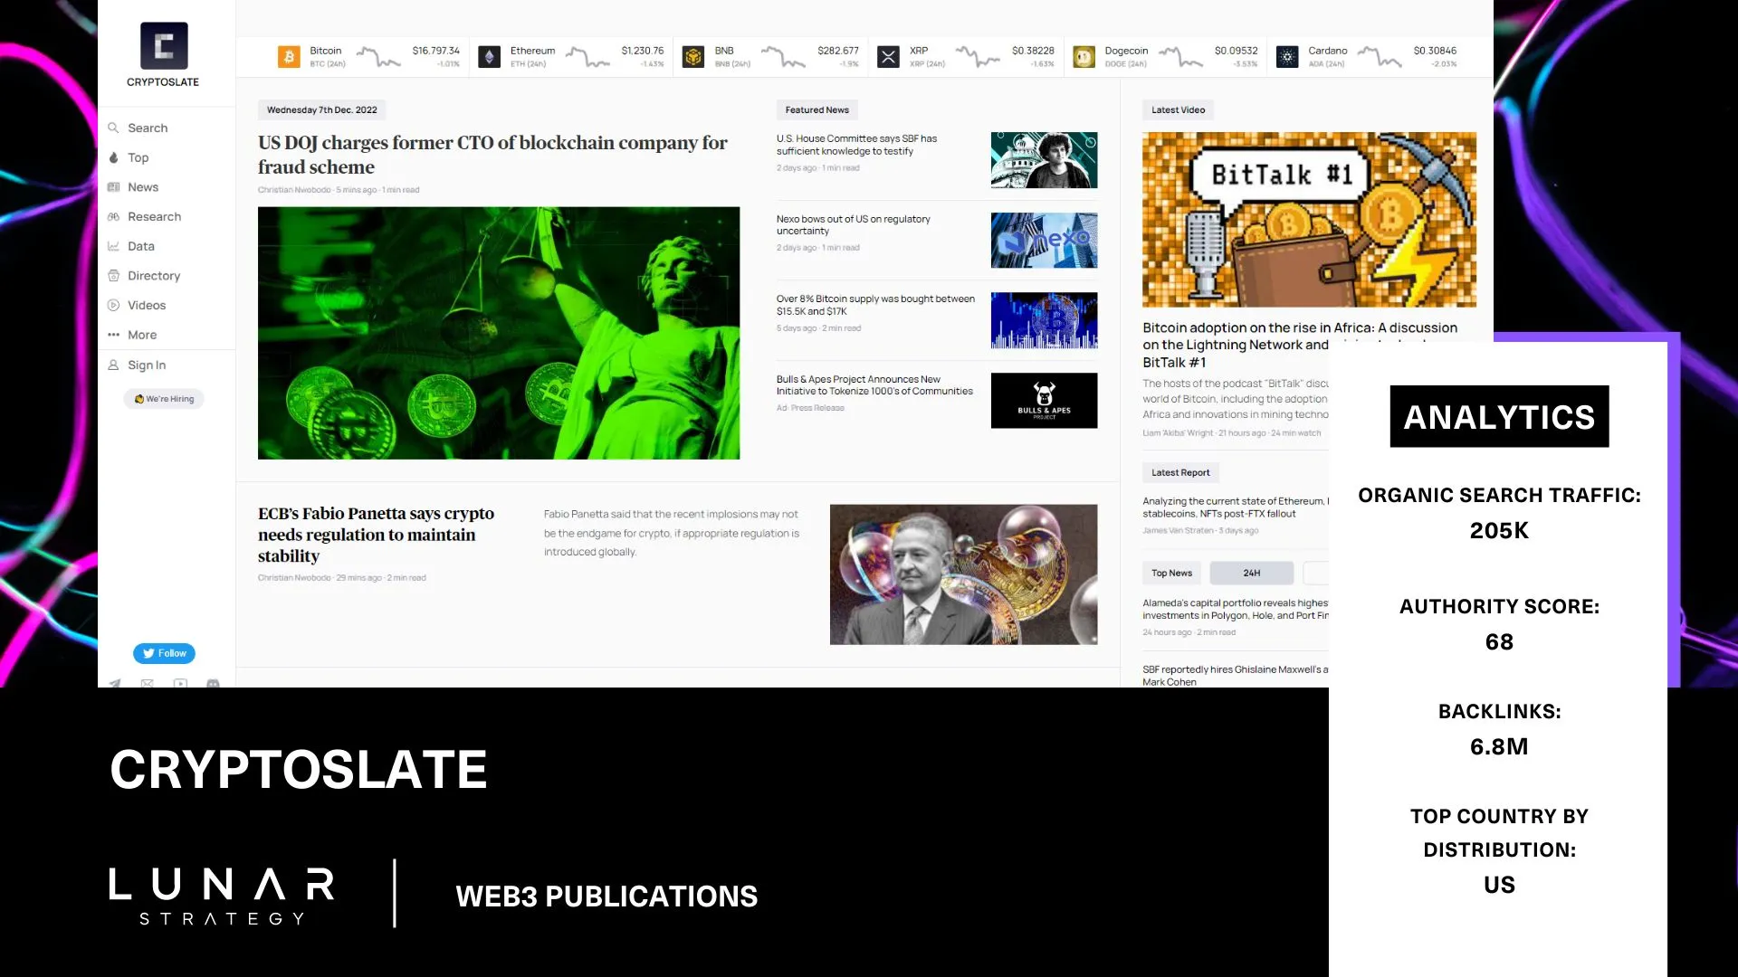This screenshot has height=977, width=1738.
Task: Open the Search menu item
Action: tap(148, 128)
